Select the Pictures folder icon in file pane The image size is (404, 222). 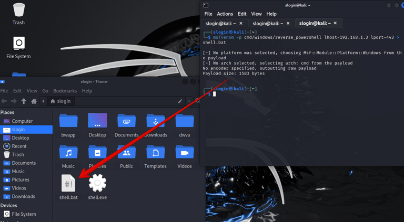[97, 152]
